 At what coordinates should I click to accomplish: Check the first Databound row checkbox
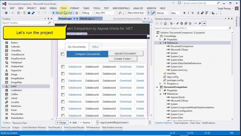point(63,66)
